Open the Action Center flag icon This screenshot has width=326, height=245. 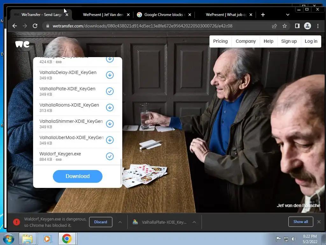point(278,239)
